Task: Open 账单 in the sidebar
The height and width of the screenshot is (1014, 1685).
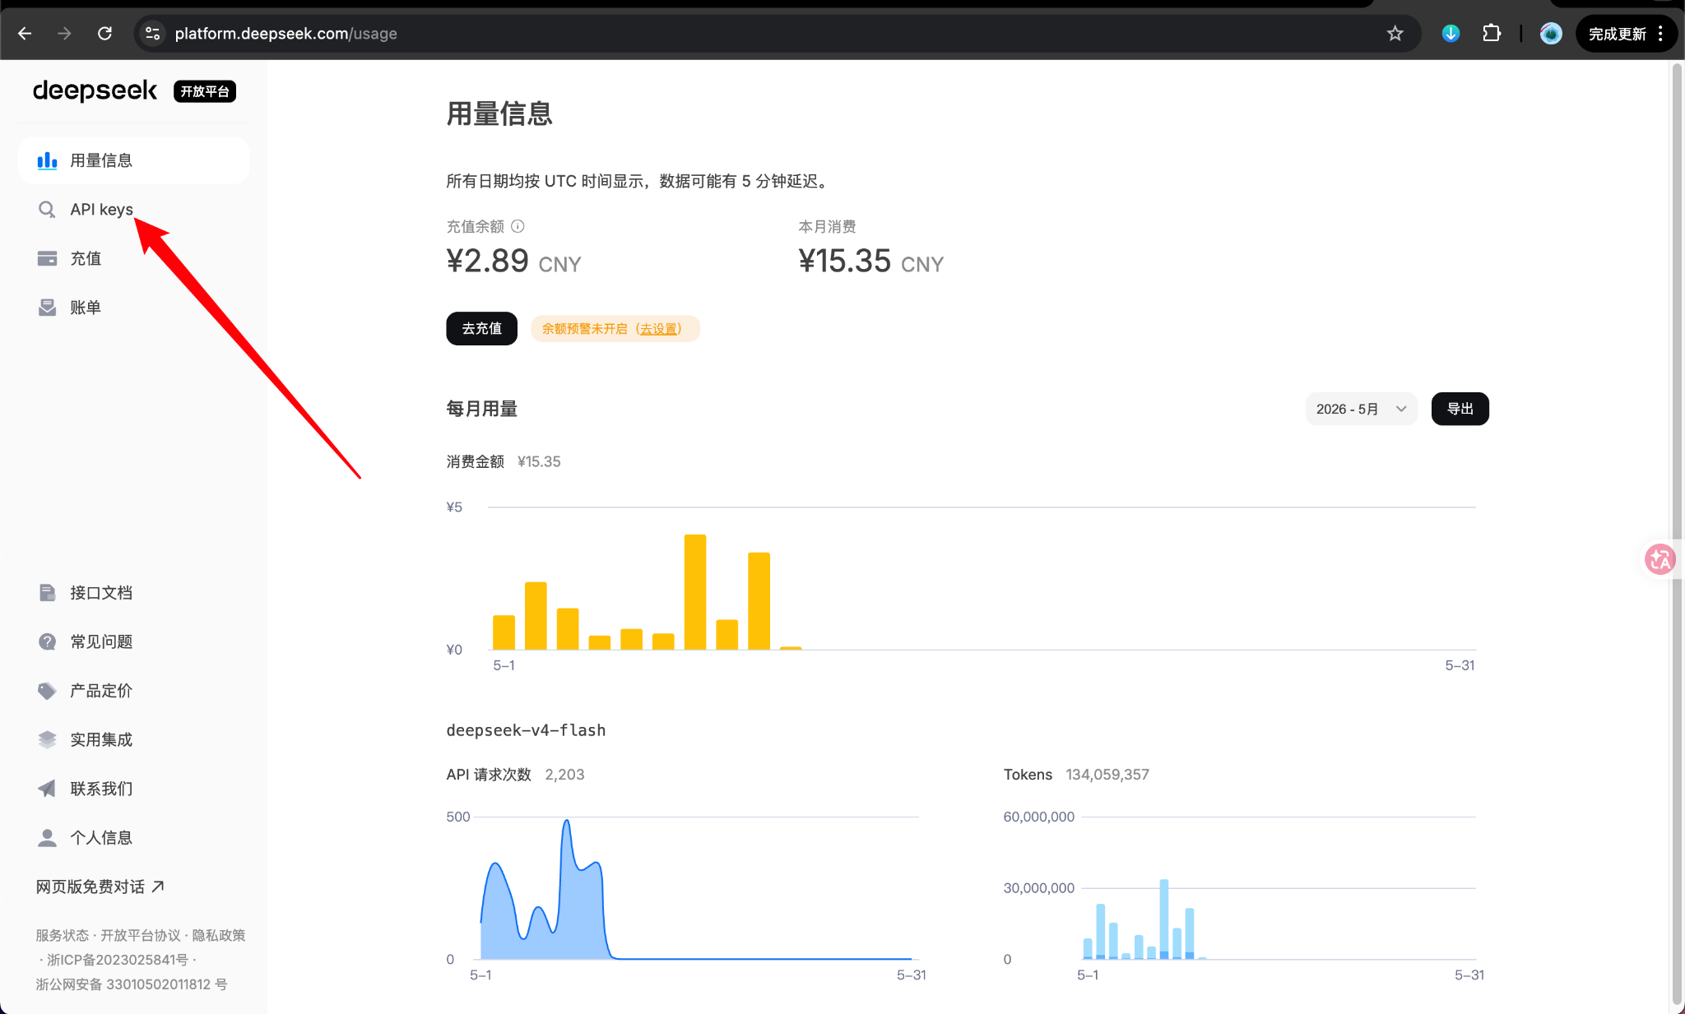Action: tap(133, 308)
